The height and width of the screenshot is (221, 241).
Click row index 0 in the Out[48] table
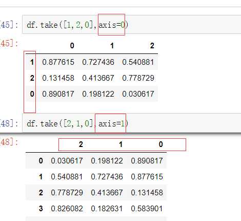coord(41,161)
